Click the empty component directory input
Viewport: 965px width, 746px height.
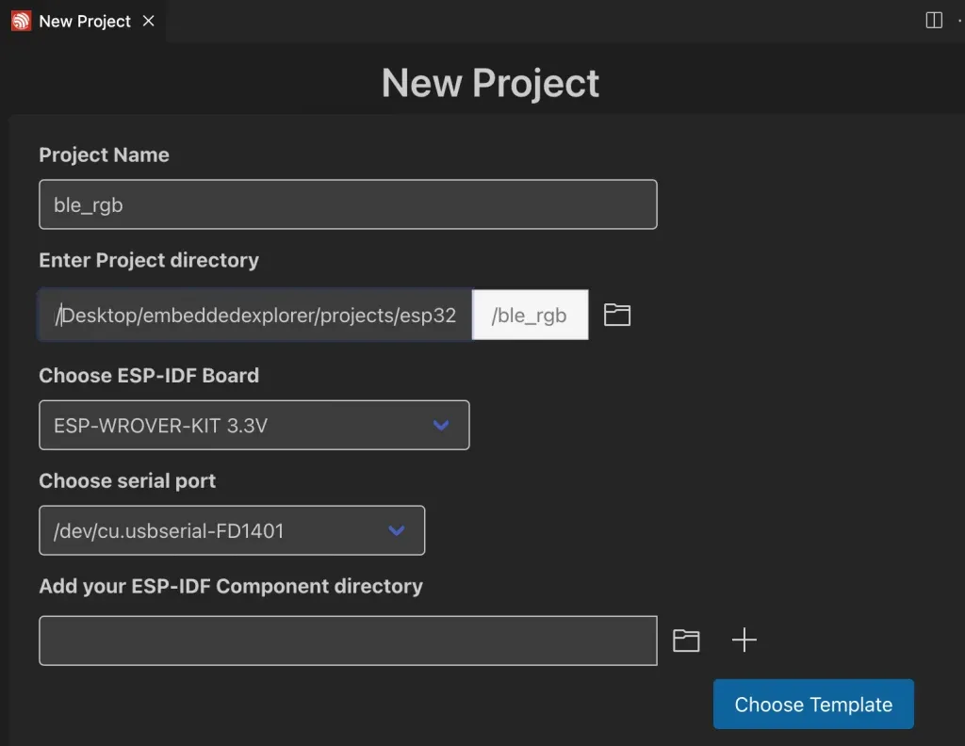[x=348, y=640]
